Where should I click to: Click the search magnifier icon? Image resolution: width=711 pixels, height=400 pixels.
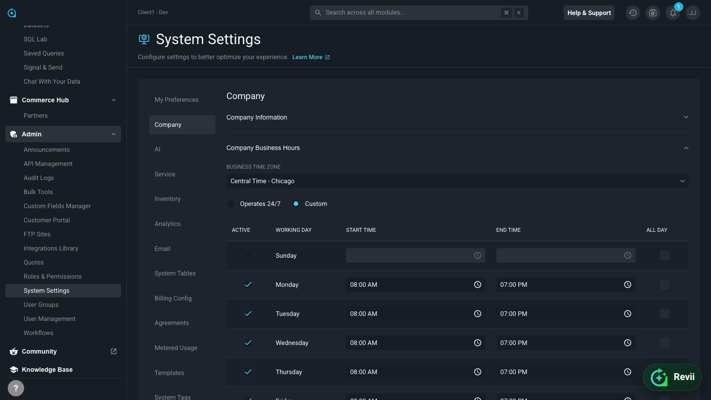point(318,13)
